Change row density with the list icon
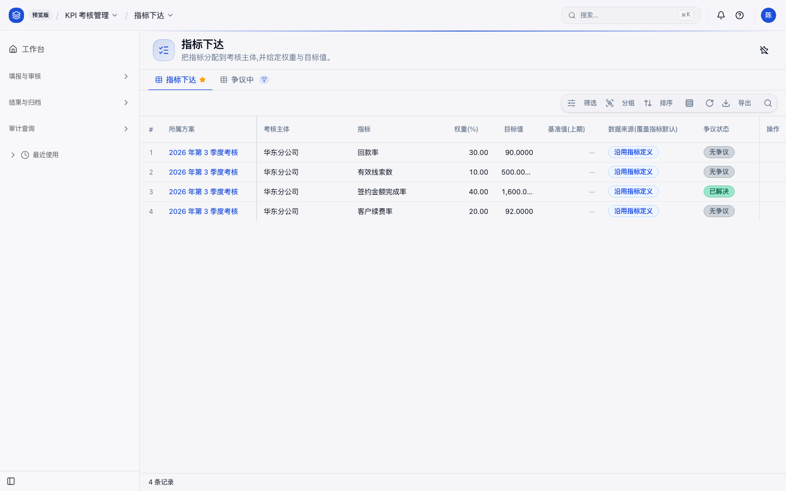786x491 pixels. tap(689, 103)
